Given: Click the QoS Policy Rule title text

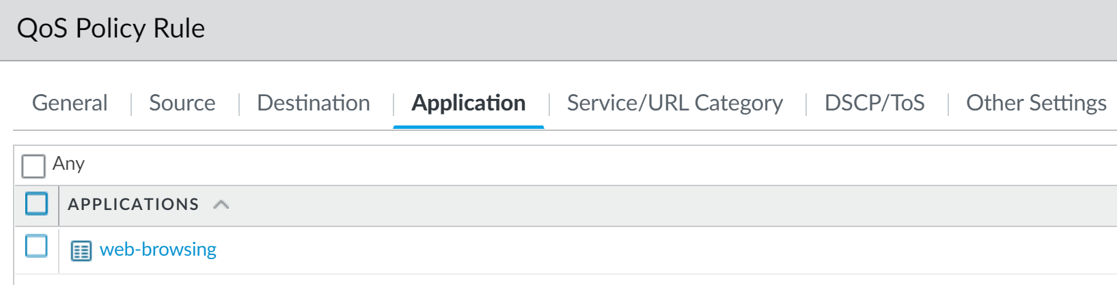Looking at the screenshot, I should pyautogui.click(x=111, y=29).
